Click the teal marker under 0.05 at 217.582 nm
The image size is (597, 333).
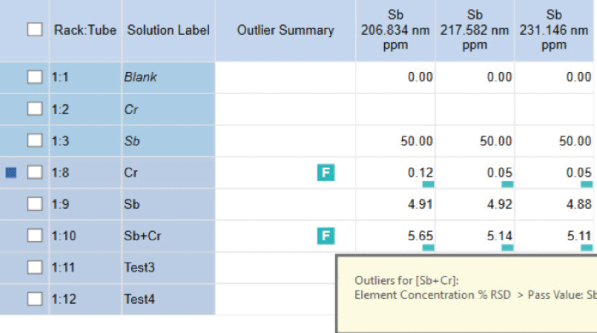tap(507, 184)
